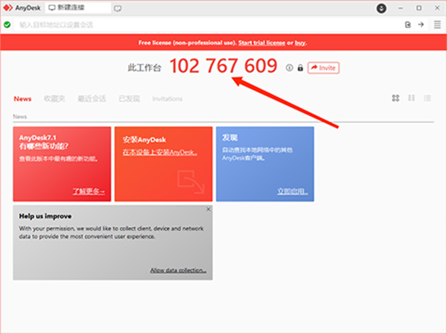The width and height of the screenshot is (447, 334).
Task: Click the green connection status icon
Action: click(7, 25)
